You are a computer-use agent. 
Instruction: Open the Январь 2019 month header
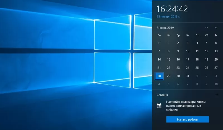(165, 28)
